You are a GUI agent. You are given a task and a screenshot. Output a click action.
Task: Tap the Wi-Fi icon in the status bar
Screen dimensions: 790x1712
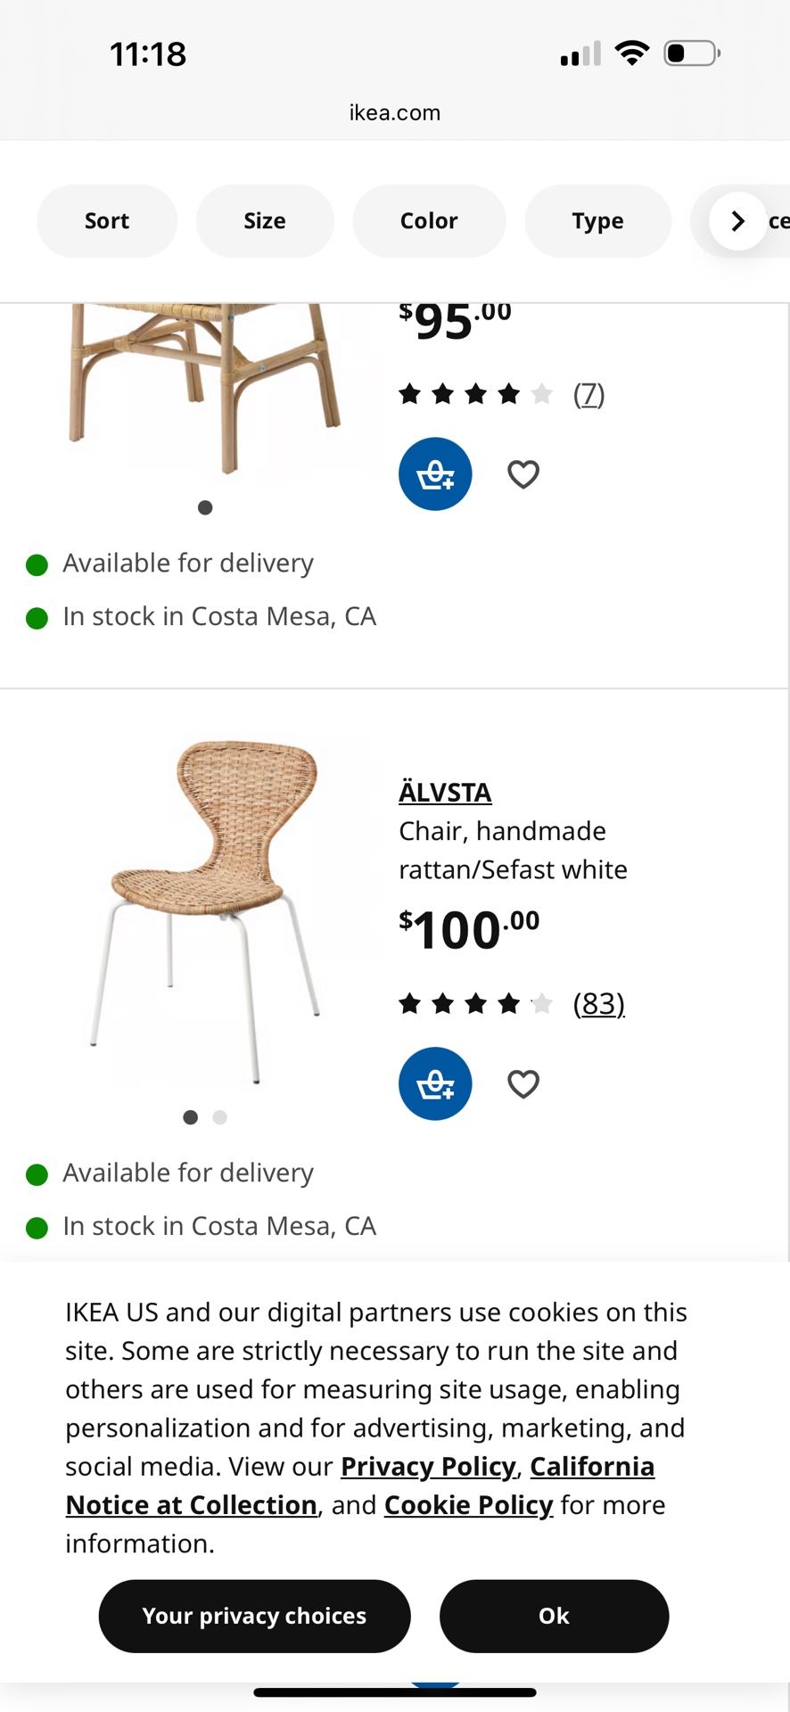coord(633,52)
